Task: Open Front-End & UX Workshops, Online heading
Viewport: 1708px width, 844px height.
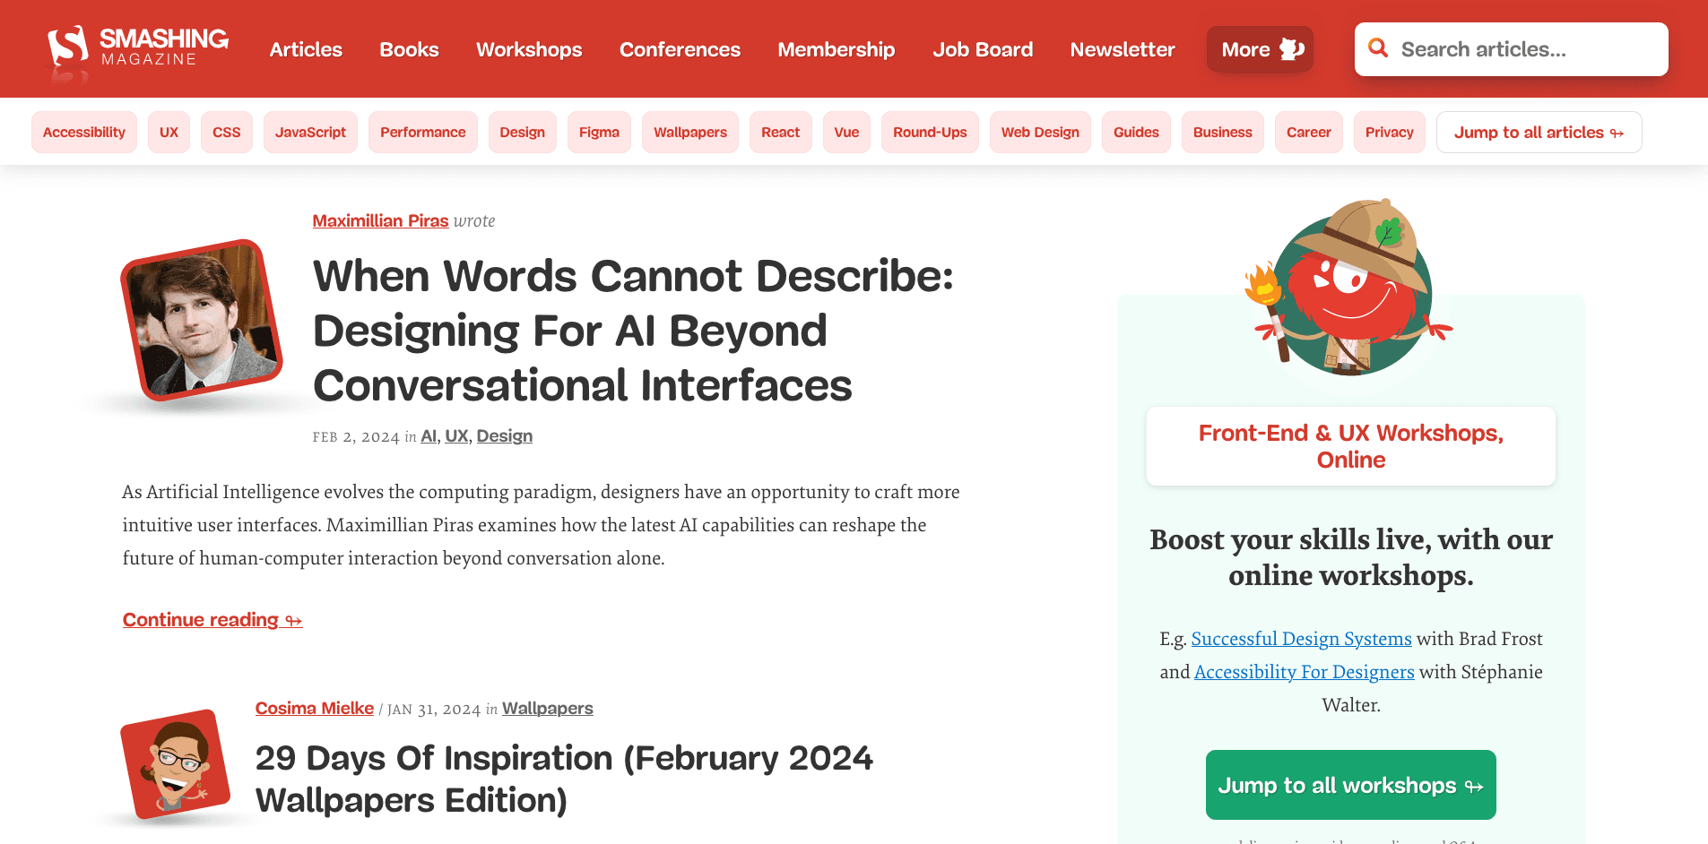Action: (1351, 446)
